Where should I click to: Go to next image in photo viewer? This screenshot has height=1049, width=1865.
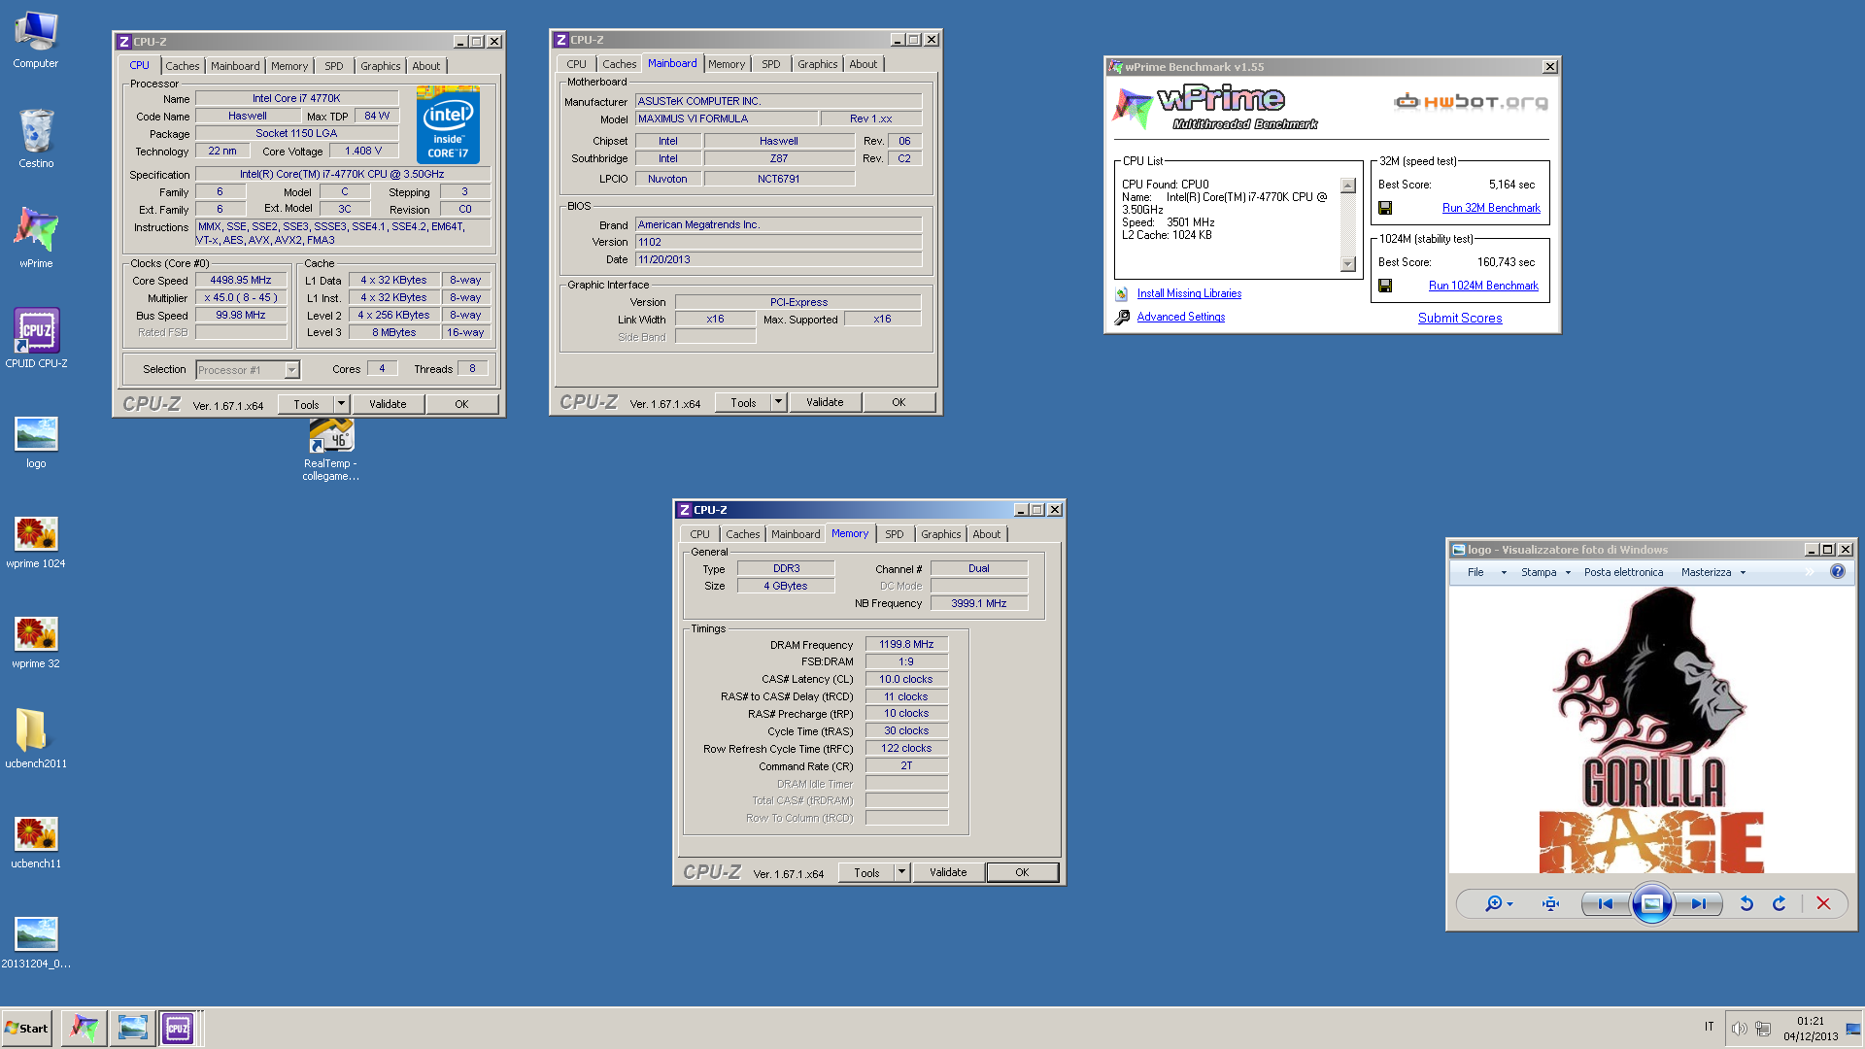pos(1698,903)
